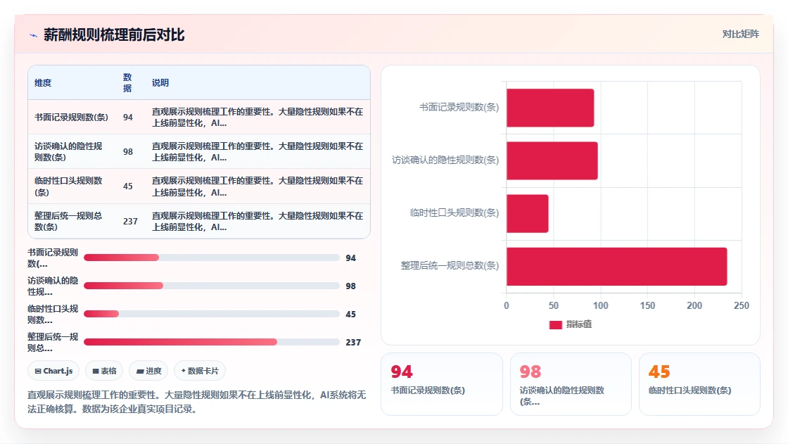Click the card title 薪酬规则梳理前后对比
This screenshot has height=444, width=788.
coord(114,35)
